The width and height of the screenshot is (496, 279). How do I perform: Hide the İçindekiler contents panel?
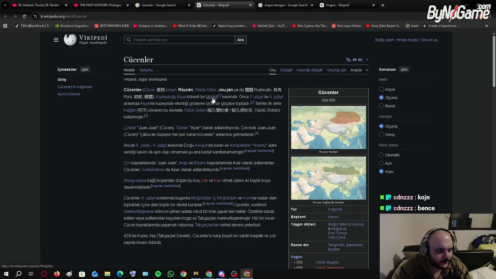click(85, 69)
